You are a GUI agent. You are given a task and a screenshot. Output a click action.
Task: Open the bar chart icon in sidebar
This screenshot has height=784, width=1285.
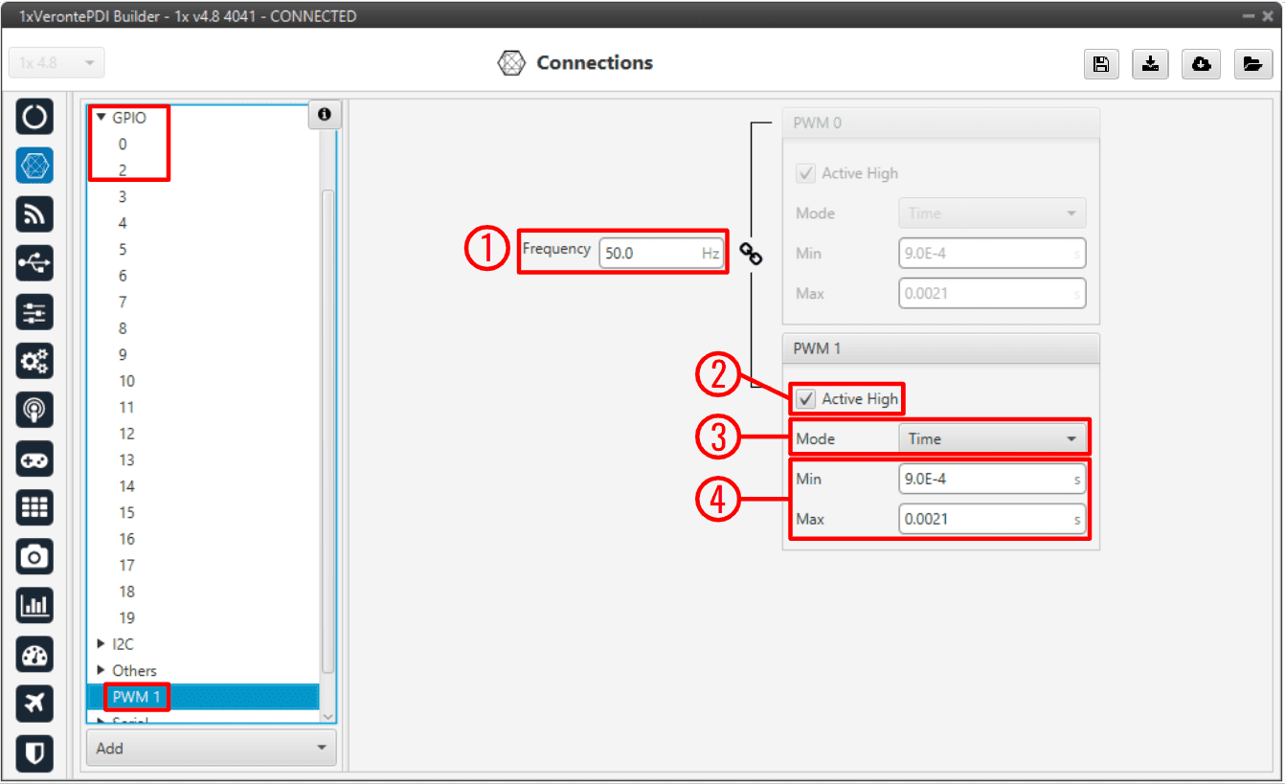pyautogui.click(x=34, y=605)
